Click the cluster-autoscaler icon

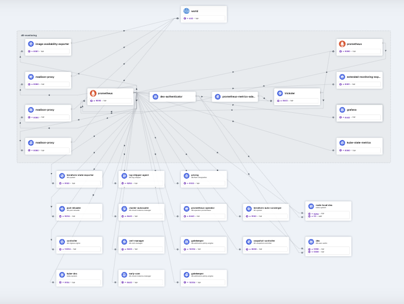tap(124, 209)
